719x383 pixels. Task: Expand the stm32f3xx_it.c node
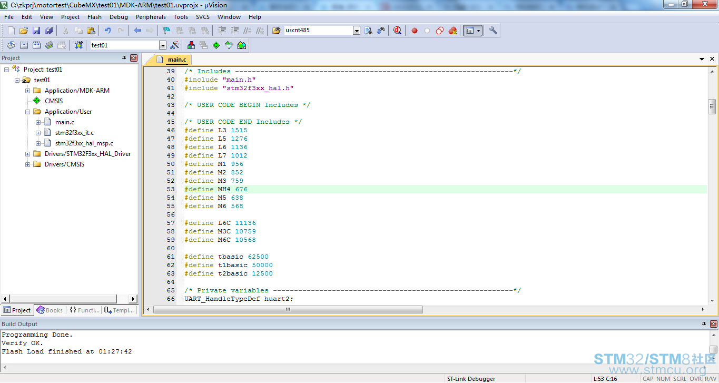tap(38, 133)
